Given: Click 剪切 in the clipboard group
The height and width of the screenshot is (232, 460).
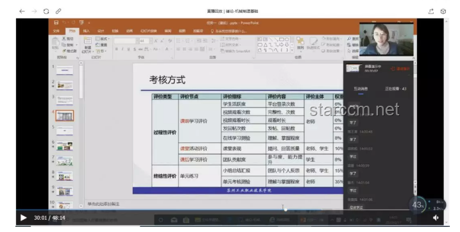Looking at the screenshot, I should point(68,38).
